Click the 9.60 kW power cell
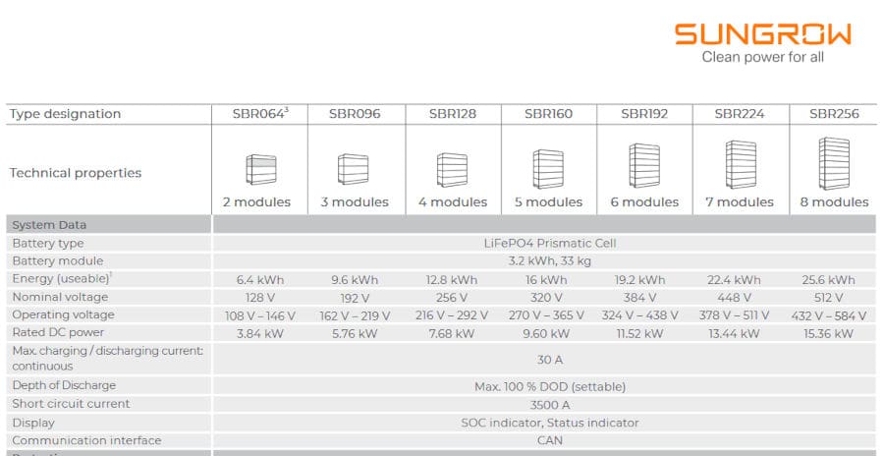This screenshot has width=884, height=456. 546,333
